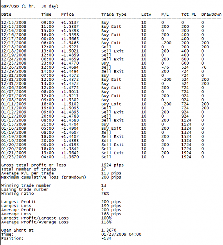Image resolution: width=223 pixels, height=245 pixels.
Task: Click the price value -1.3842
Action: pyautogui.click(x=70, y=149)
